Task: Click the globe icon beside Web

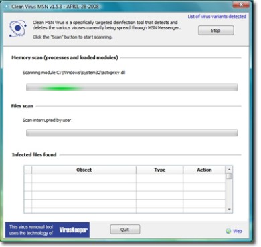Action: click(228, 231)
